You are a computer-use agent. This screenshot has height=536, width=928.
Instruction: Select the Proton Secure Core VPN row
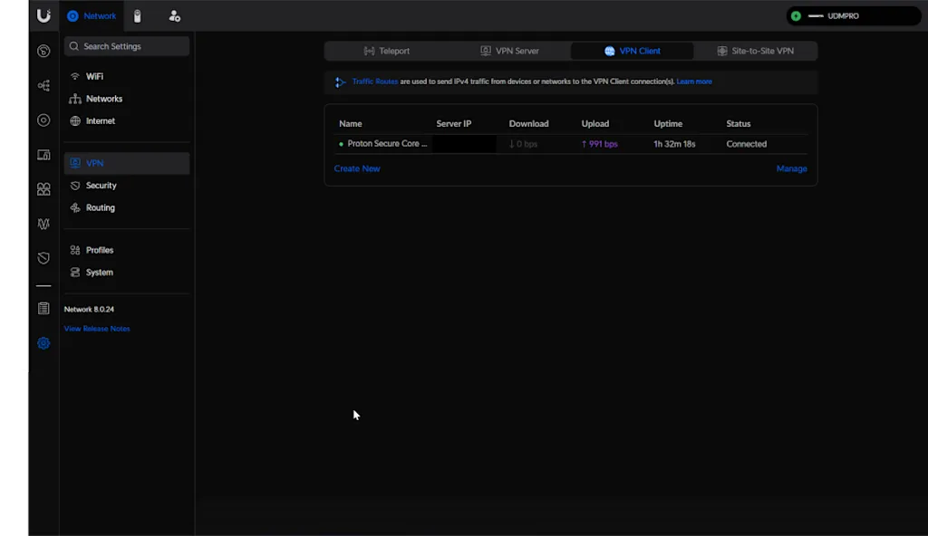point(571,144)
